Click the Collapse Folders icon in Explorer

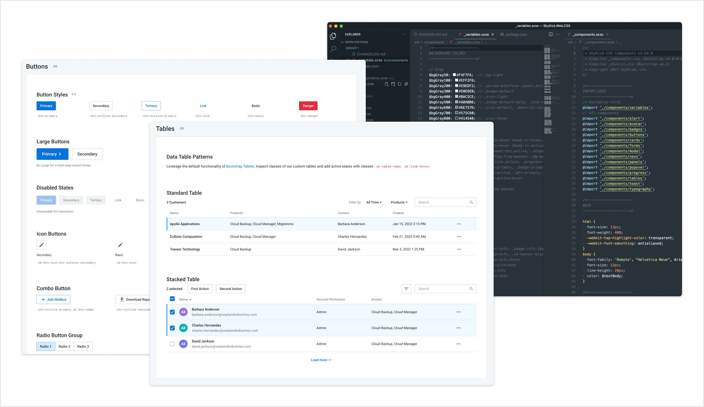pos(406,84)
